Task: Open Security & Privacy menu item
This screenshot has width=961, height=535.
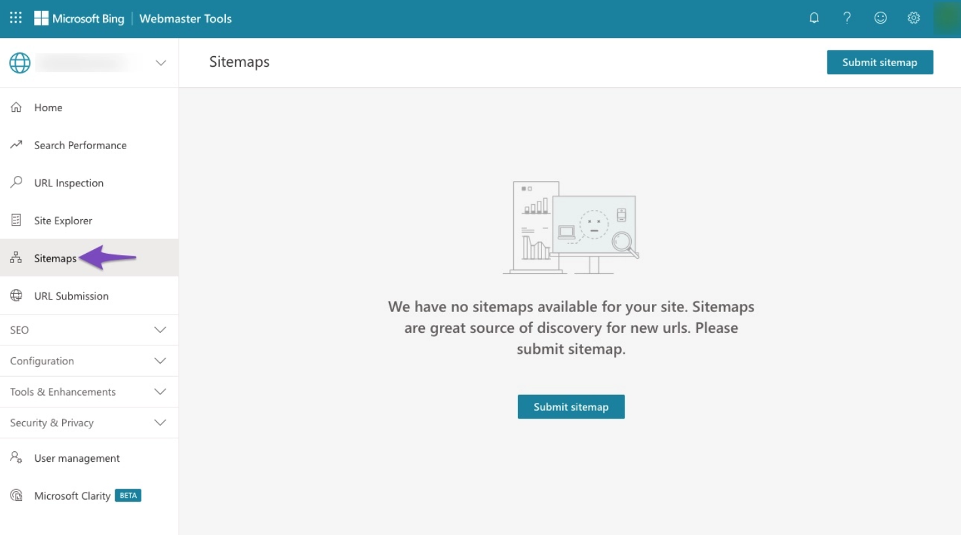Action: pos(89,423)
